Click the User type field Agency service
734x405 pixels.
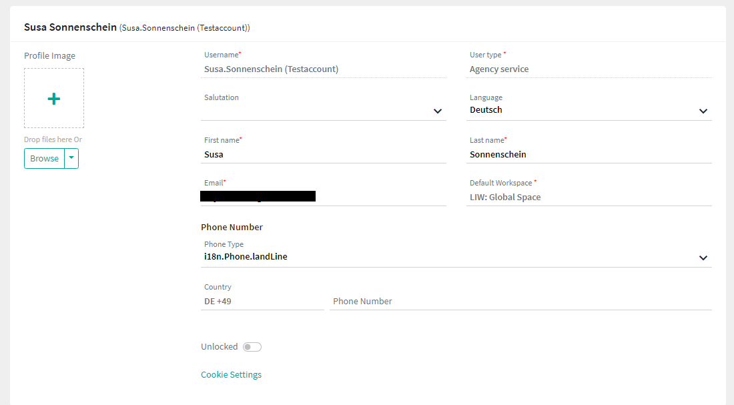point(589,69)
